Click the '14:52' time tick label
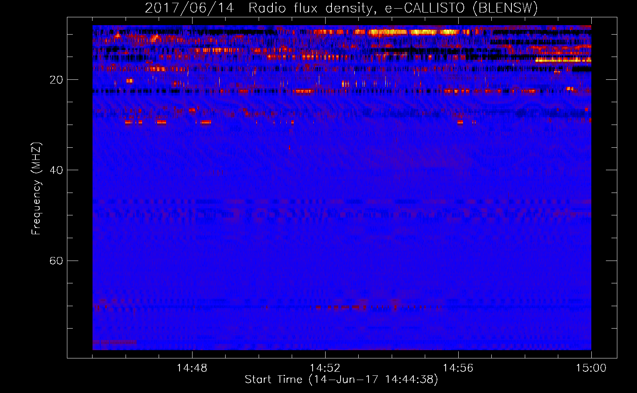The image size is (637, 393). click(x=325, y=368)
